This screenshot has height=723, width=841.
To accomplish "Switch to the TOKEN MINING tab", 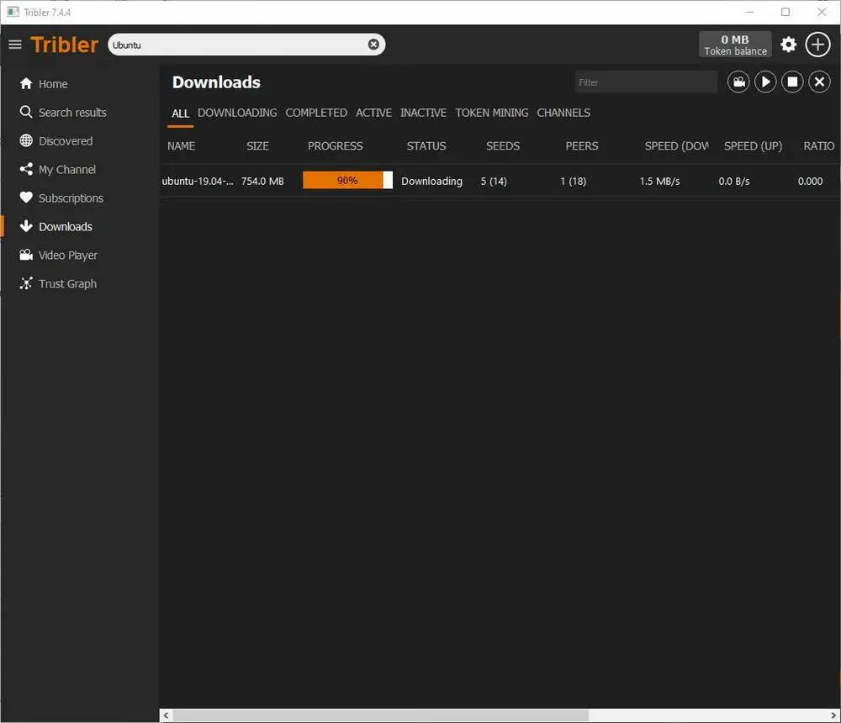I will coord(492,113).
